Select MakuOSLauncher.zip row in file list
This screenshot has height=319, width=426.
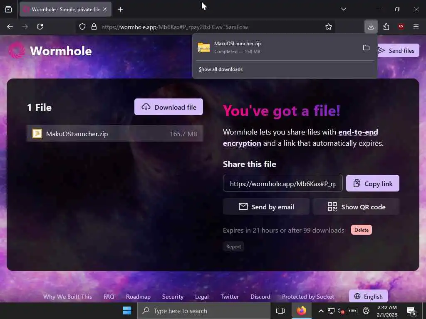pyautogui.click(x=115, y=133)
